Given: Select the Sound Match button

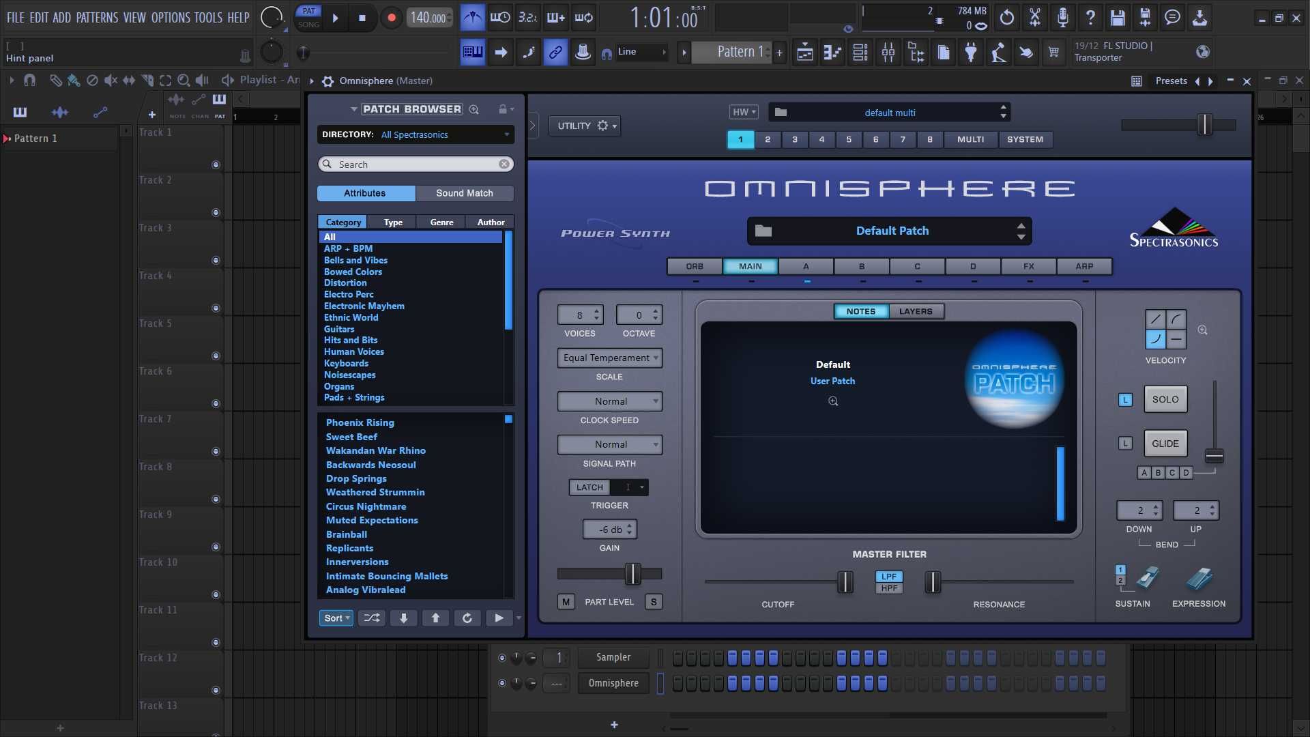Looking at the screenshot, I should (465, 193).
